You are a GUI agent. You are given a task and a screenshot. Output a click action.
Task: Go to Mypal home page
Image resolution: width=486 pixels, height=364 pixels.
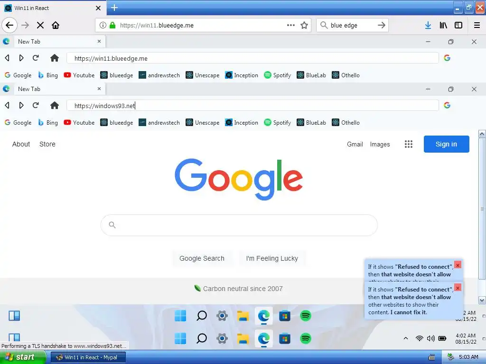pos(56,25)
